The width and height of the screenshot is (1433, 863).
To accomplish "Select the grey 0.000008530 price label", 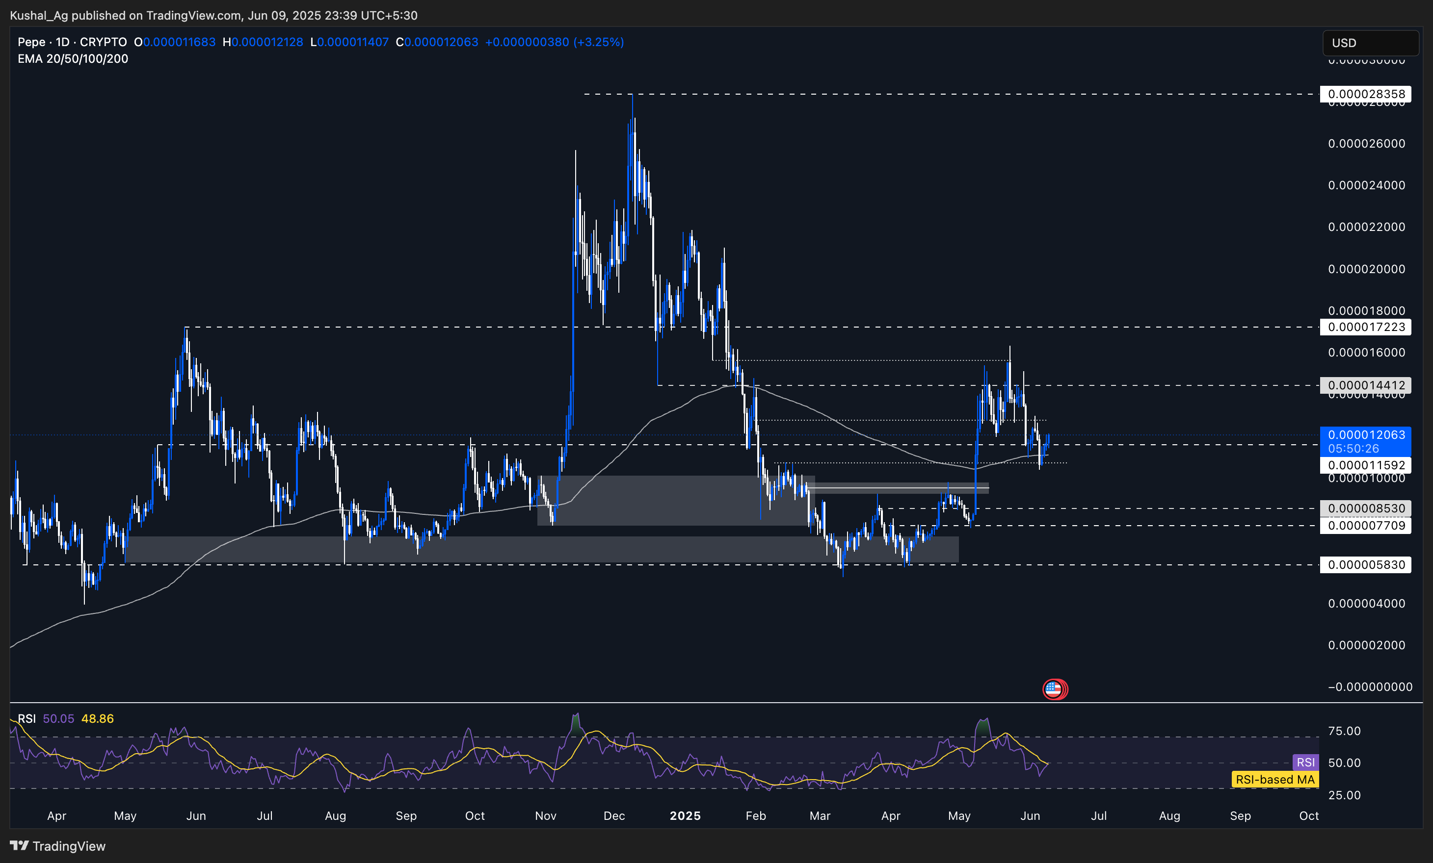I will tap(1366, 508).
